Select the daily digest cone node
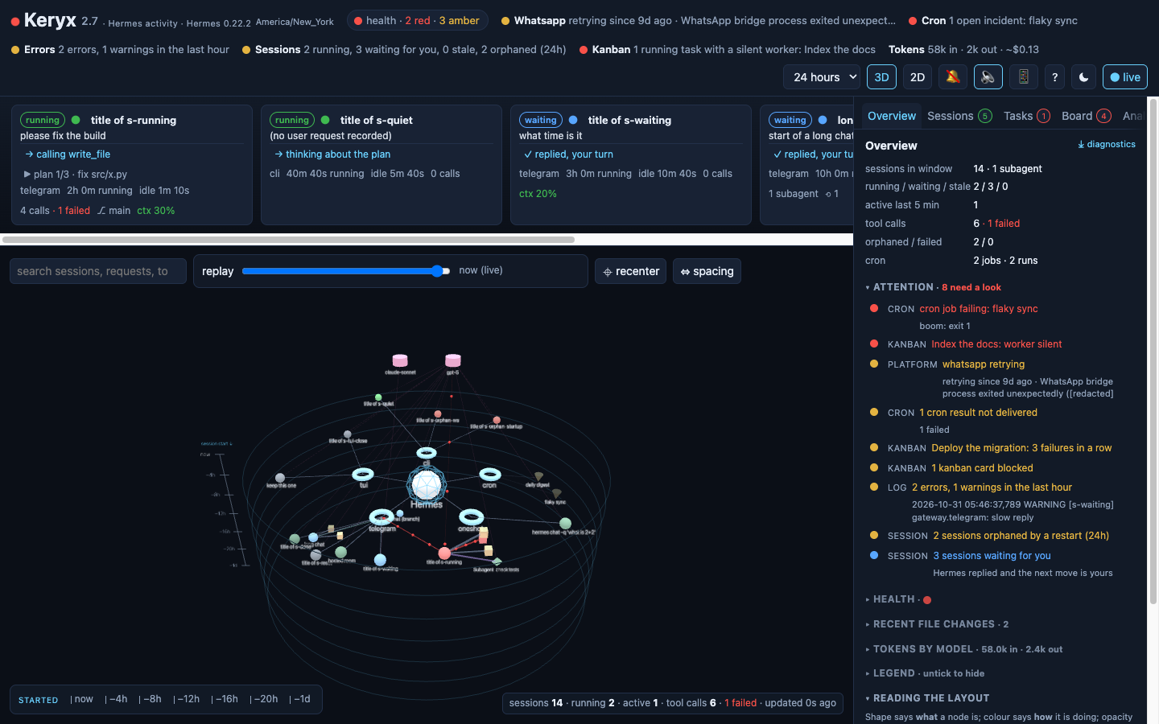 538,476
